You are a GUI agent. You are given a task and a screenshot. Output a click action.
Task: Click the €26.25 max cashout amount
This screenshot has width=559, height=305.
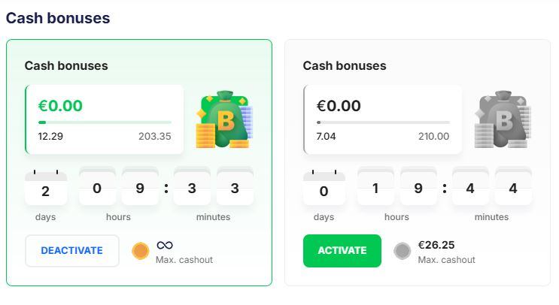(436, 245)
